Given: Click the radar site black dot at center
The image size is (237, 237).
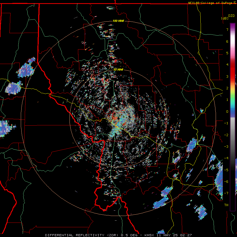Looking at the screenshot, I should point(118,118).
